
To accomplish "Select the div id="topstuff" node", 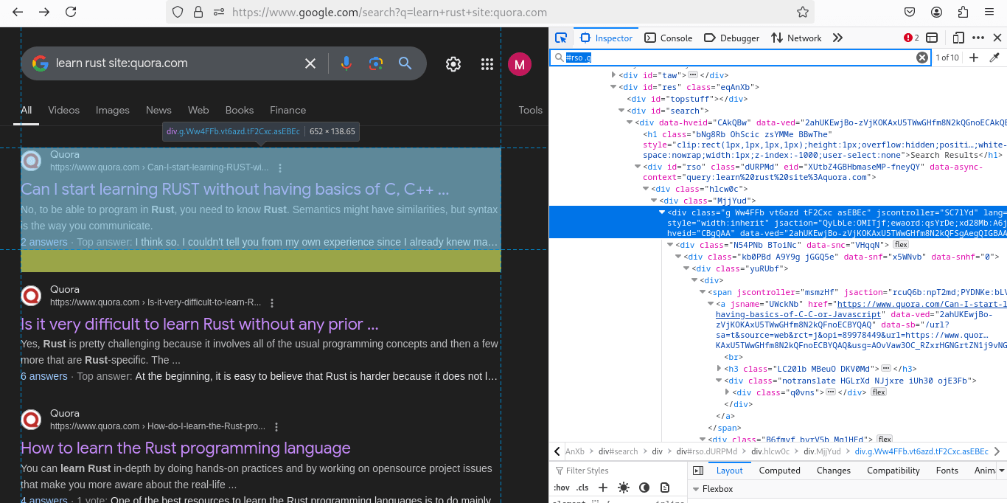I will [687, 99].
